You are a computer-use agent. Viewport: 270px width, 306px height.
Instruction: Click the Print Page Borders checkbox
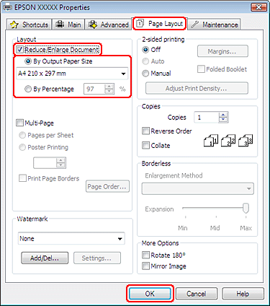click(22, 178)
